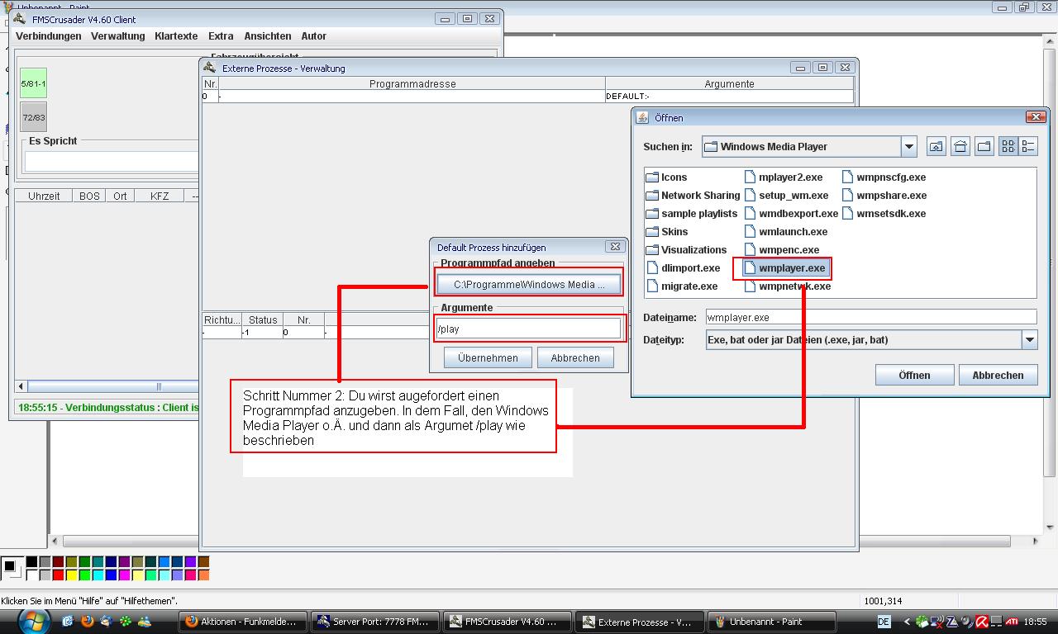Image resolution: width=1058 pixels, height=634 pixels.
Task: Click the Home folder icon in Öffnen dialog
Action: 960,147
